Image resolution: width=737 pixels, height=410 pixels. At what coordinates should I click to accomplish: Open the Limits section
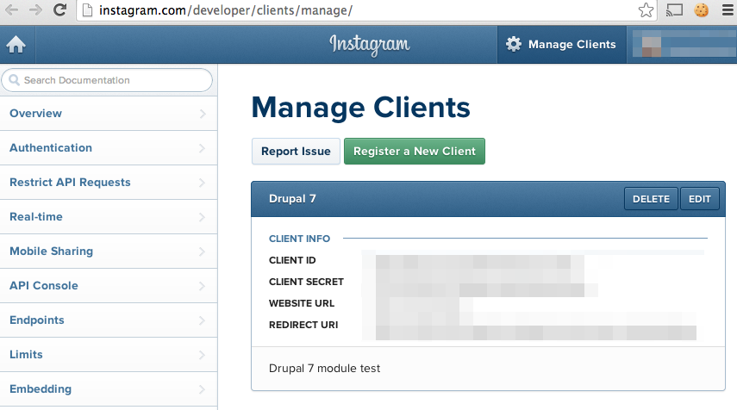[109, 355]
